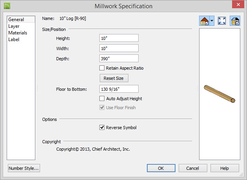Open Number Style settings
The image size is (247, 180).
24,168
